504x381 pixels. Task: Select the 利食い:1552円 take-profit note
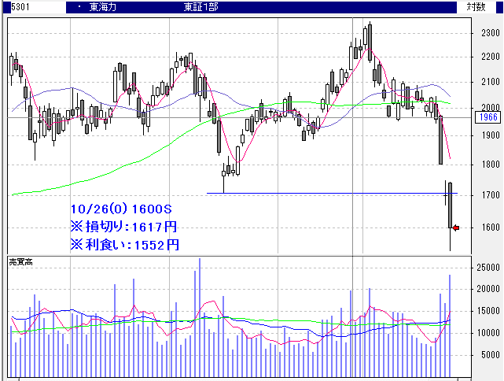(124, 245)
